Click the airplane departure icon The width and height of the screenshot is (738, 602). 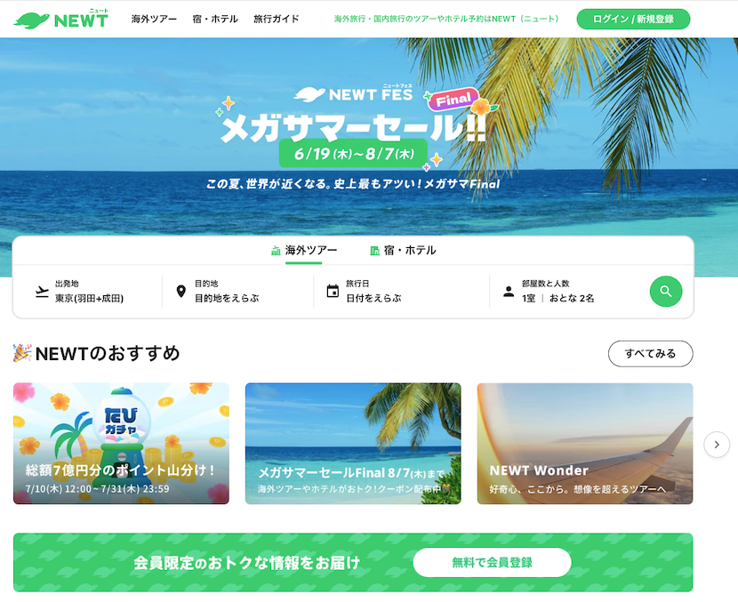(42, 292)
